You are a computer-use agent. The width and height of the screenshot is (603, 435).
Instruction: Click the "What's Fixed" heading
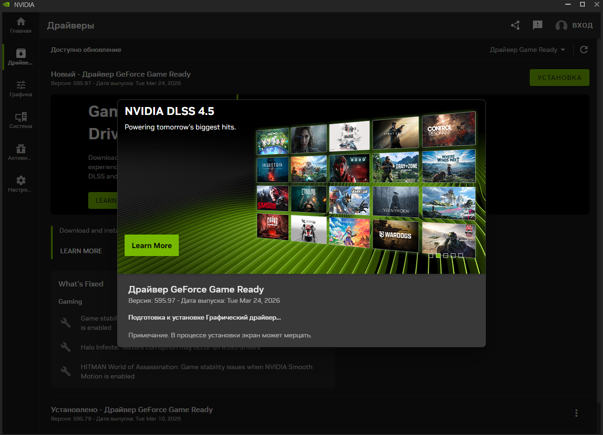click(81, 284)
